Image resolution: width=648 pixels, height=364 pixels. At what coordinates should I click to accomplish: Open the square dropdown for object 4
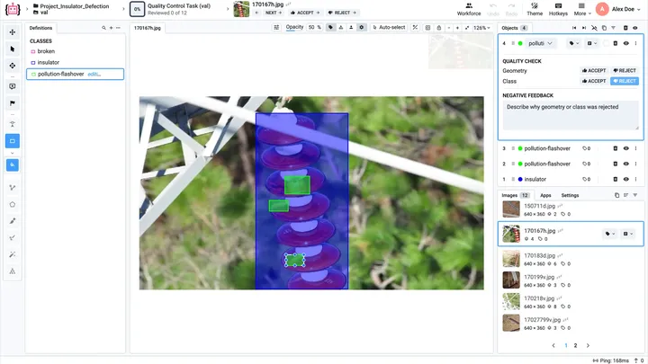click(x=592, y=43)
